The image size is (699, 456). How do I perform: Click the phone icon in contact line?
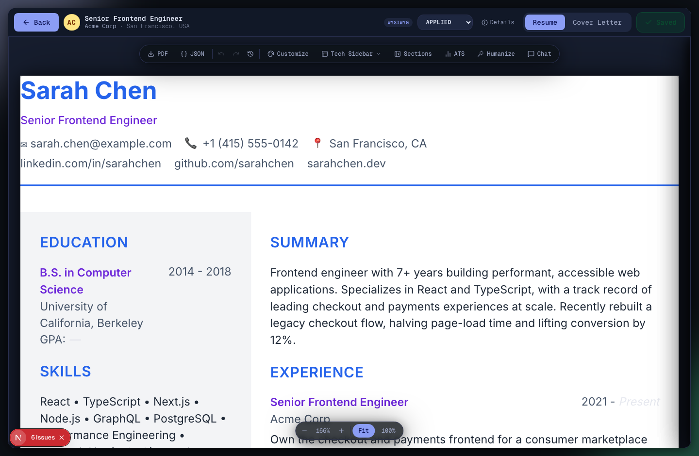pyautogui.click(x=191, y=143)
